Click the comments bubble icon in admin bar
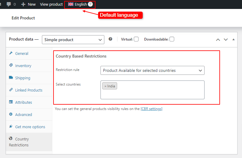This screenshot has height=158, width=242. [9, 4]
